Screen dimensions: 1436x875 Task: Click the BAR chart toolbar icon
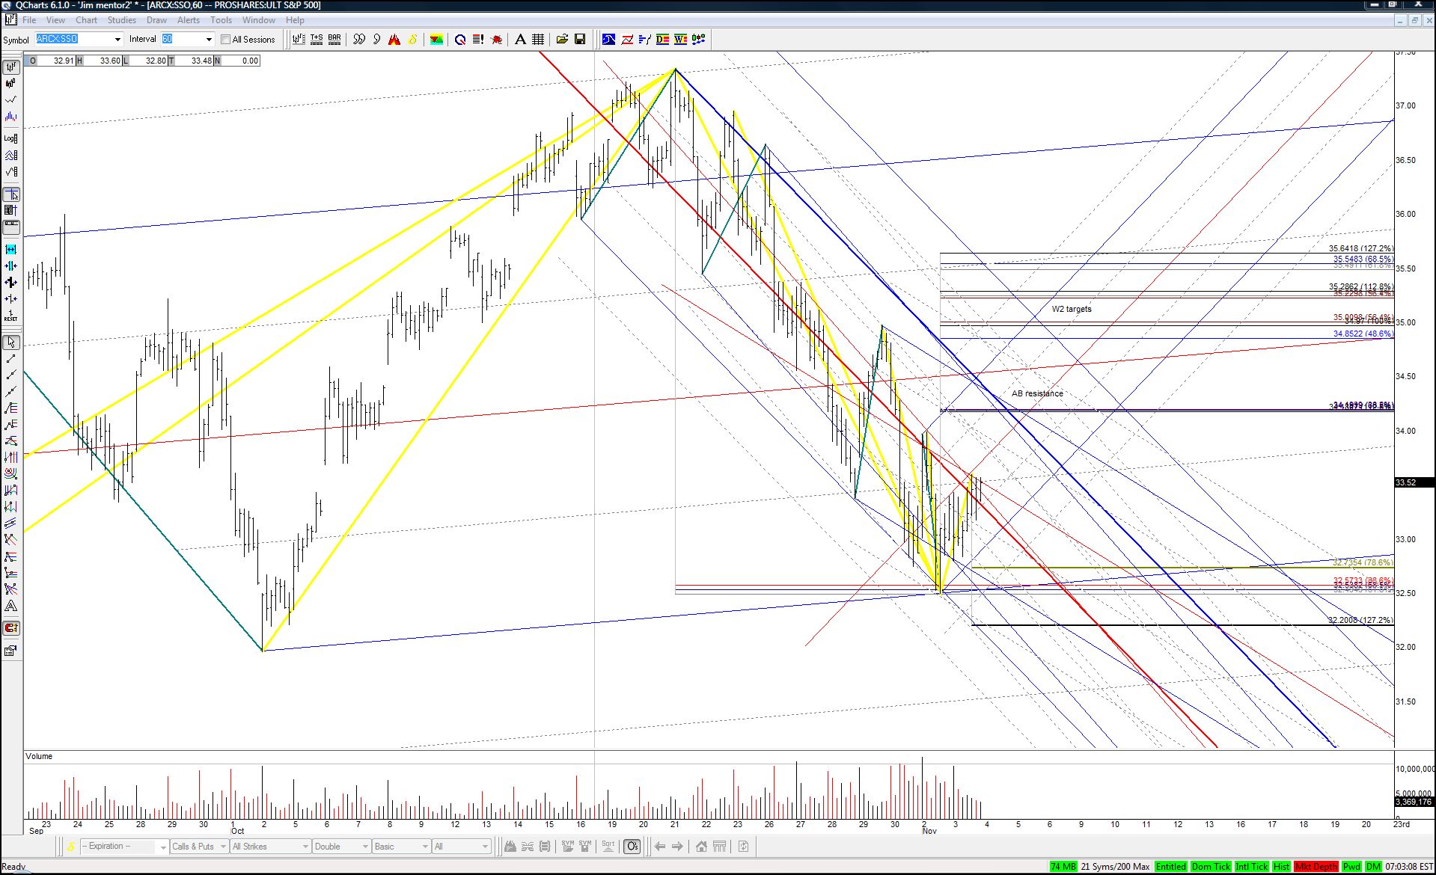pyautogui.click(x=334, y=39)
